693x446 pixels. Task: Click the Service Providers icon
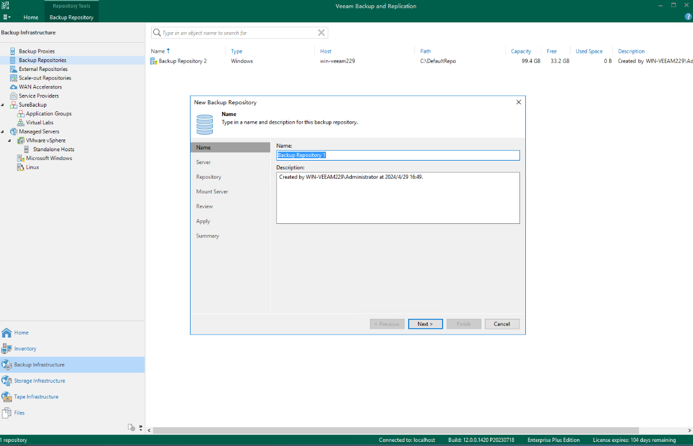point(13,96)
